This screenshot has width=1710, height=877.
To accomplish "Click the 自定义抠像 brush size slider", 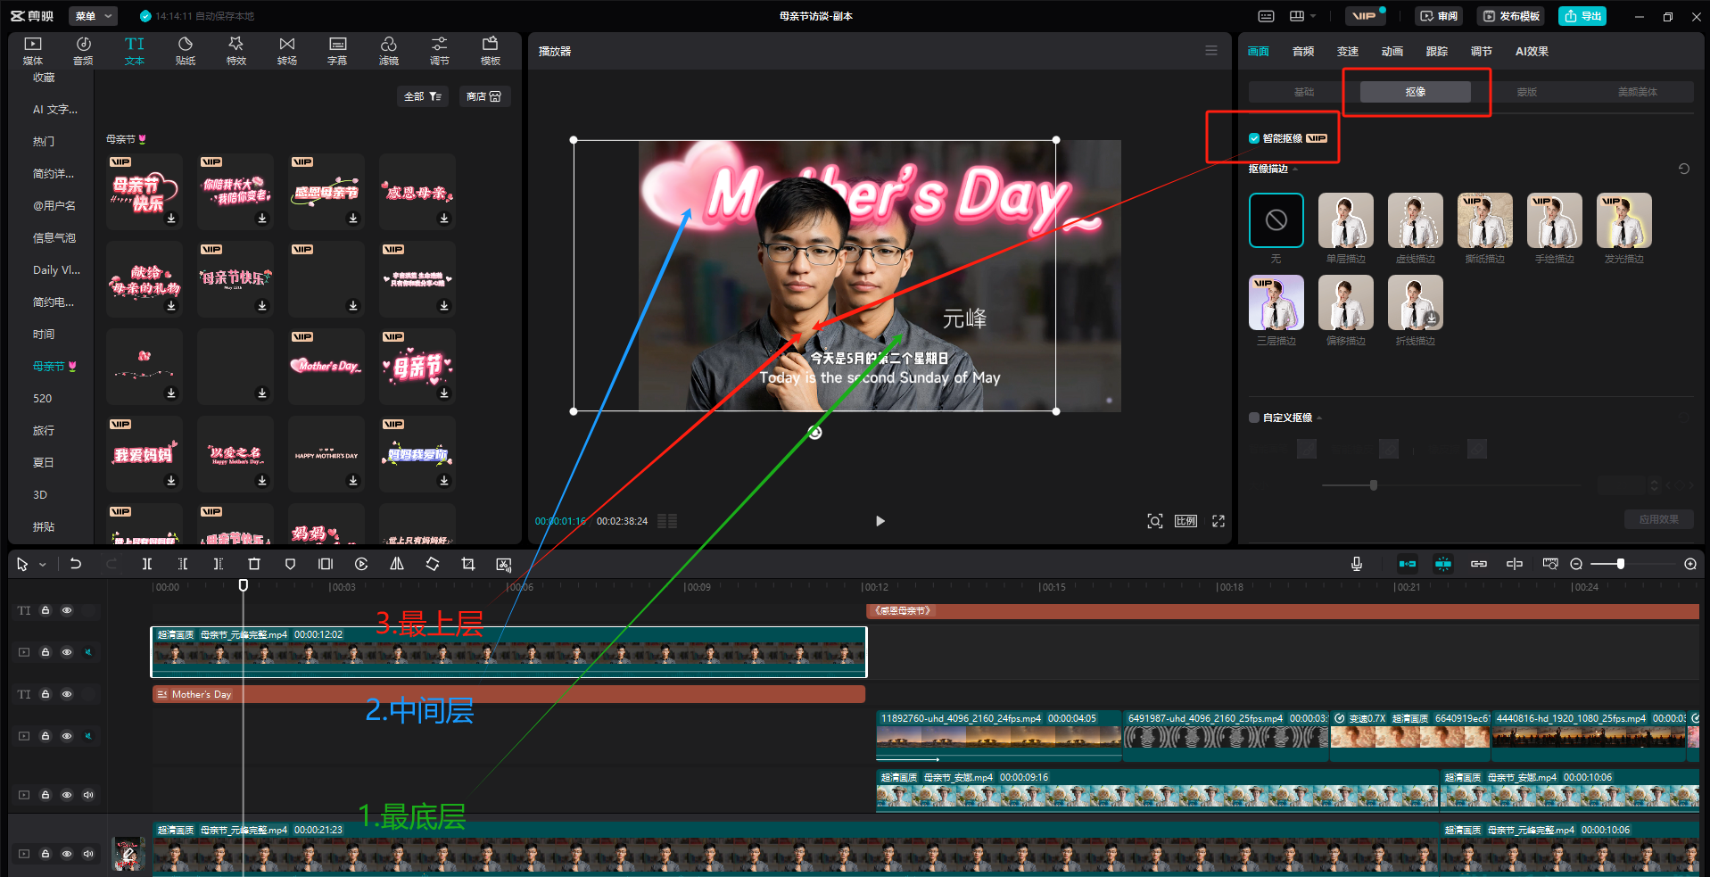I will (1450, 485).
